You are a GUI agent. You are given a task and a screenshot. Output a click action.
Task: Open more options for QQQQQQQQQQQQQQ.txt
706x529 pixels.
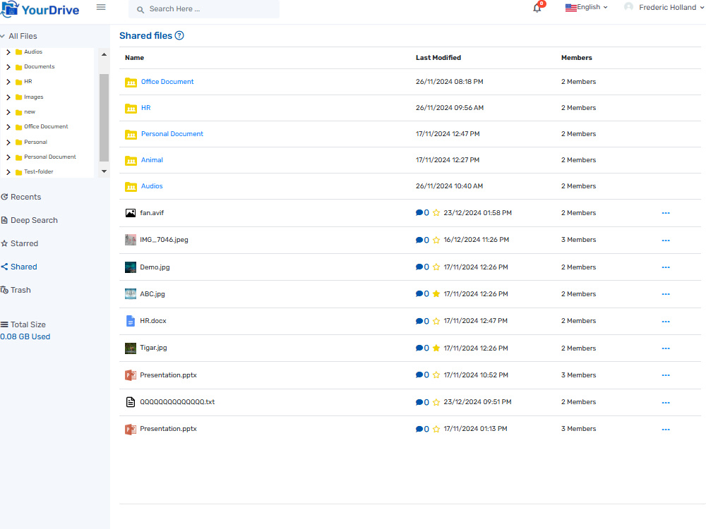[x=666, y=403]
